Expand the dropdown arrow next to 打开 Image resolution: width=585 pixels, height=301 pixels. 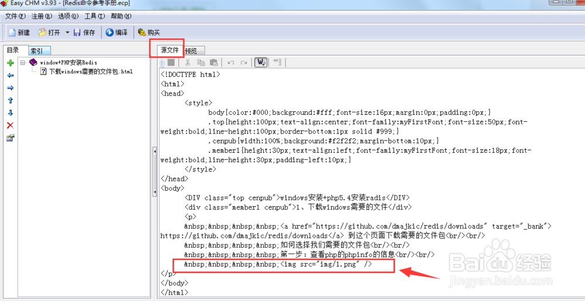tap(67, 32)
